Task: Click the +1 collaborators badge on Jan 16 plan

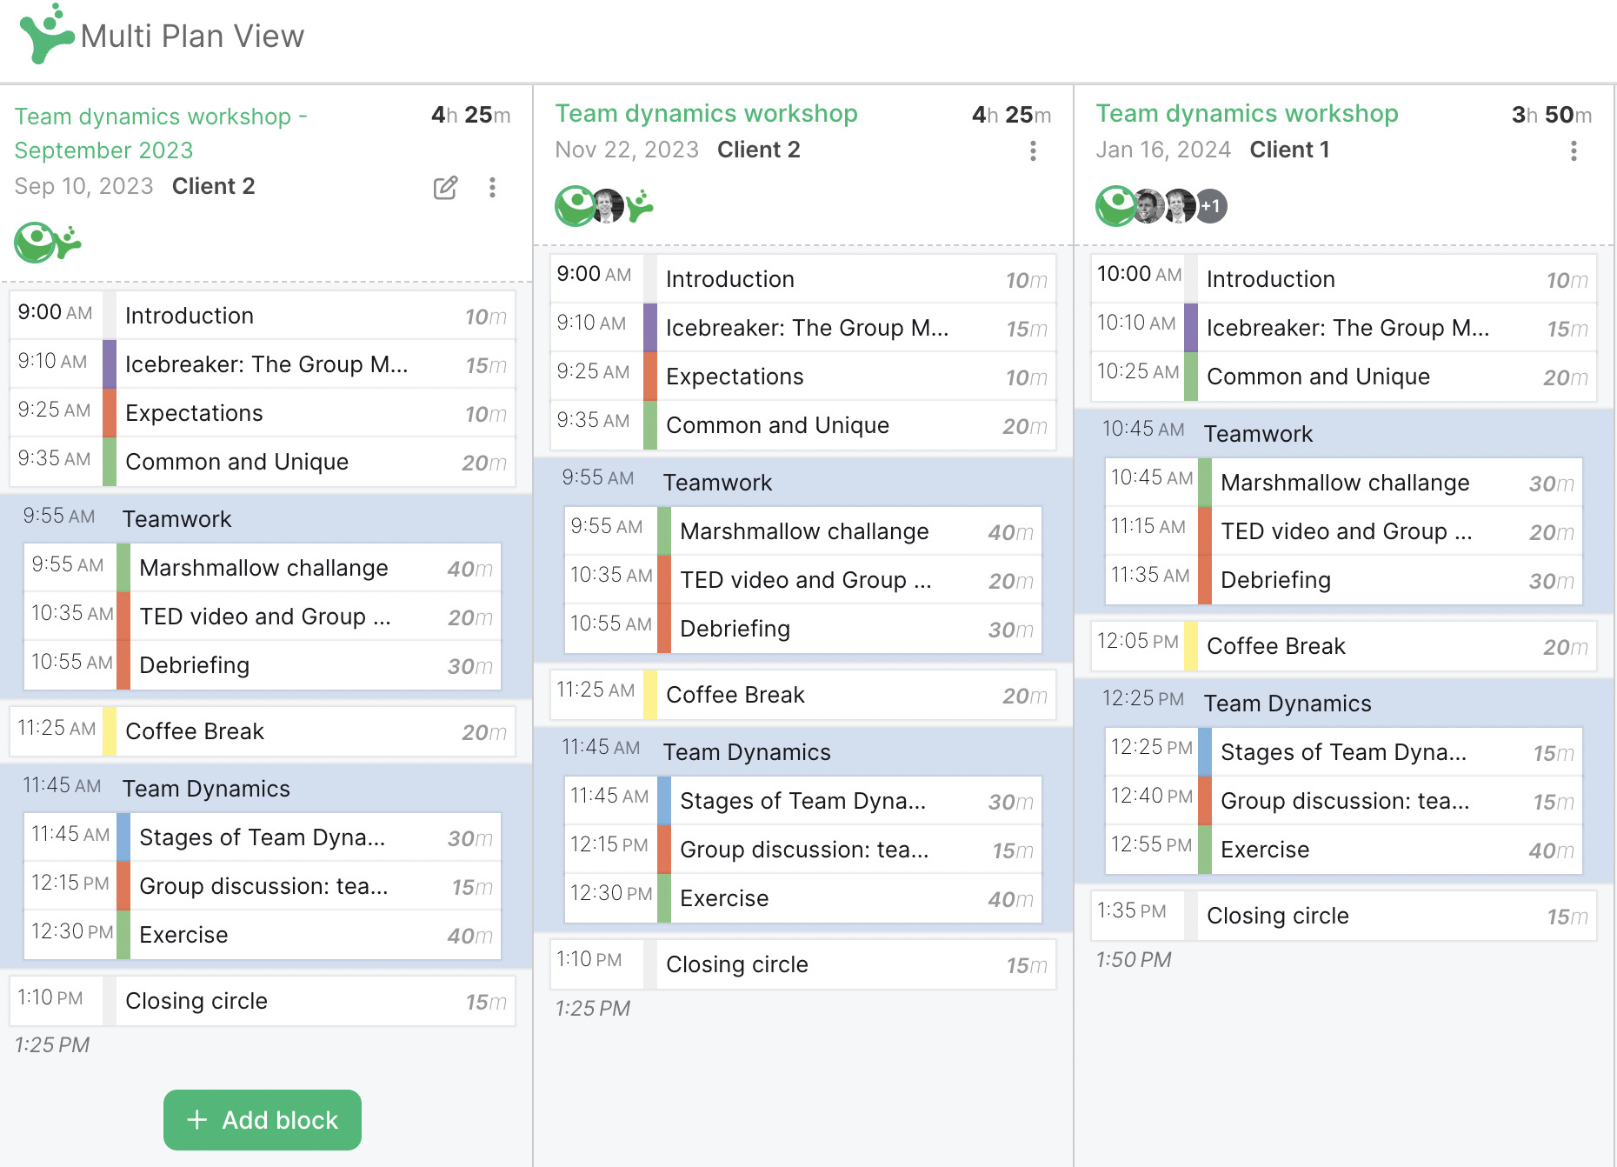Action: tap(1210, 206)
